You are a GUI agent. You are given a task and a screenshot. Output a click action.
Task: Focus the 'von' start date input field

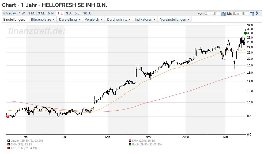click(213, 14)
